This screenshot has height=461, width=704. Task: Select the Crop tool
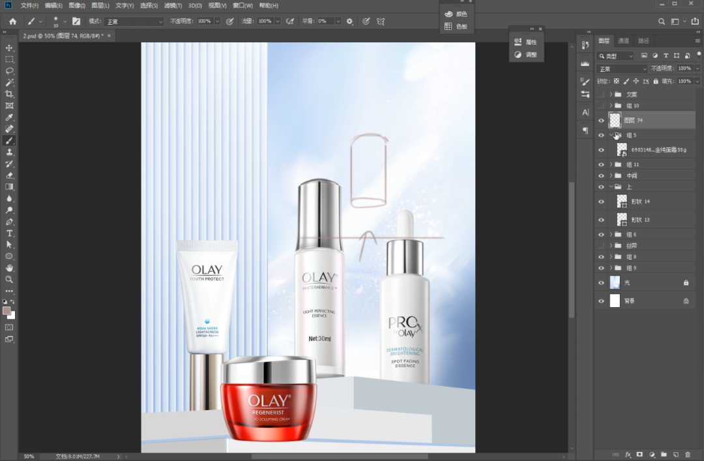pyautogui.click(x=9, y=94)
